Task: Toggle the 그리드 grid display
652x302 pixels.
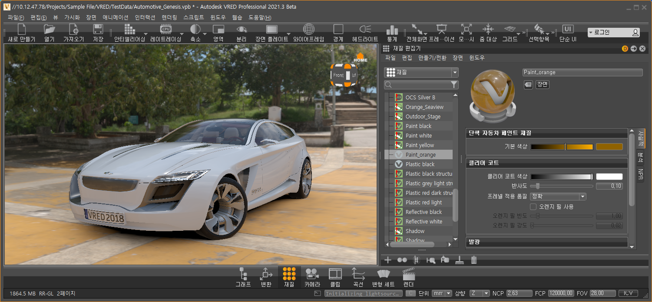Action: point(509,30)
